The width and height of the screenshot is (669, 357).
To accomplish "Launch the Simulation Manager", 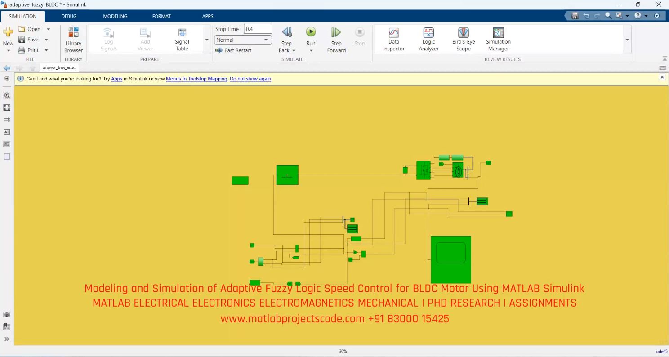I will point(497,39).
